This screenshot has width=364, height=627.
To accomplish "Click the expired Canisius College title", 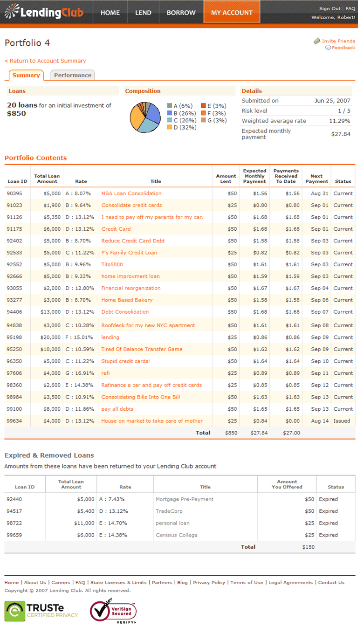I will [177, 535].
